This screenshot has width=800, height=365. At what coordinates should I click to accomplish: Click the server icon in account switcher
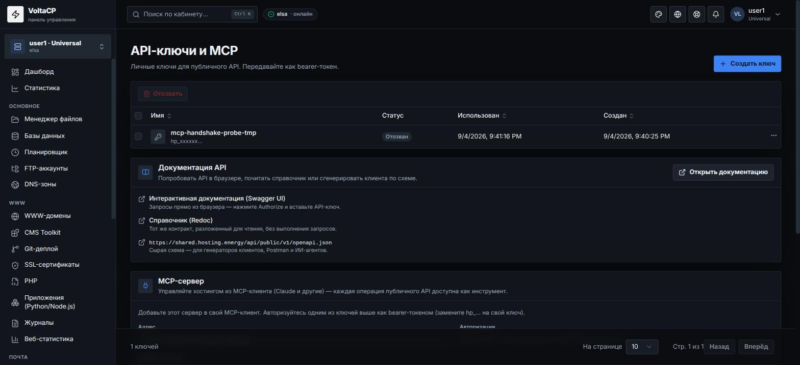(17, 46)
